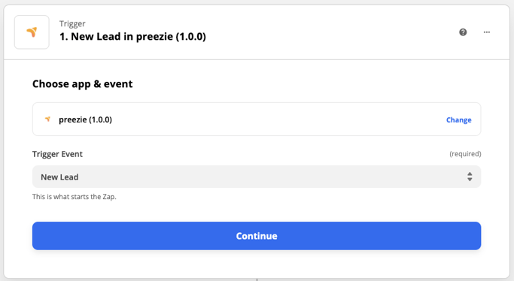Image resolution: width=514 pixels, height=281 pixels.
Task: Click the Change link to switch apps
Action: pyautogui.click(x=458, y=120)
